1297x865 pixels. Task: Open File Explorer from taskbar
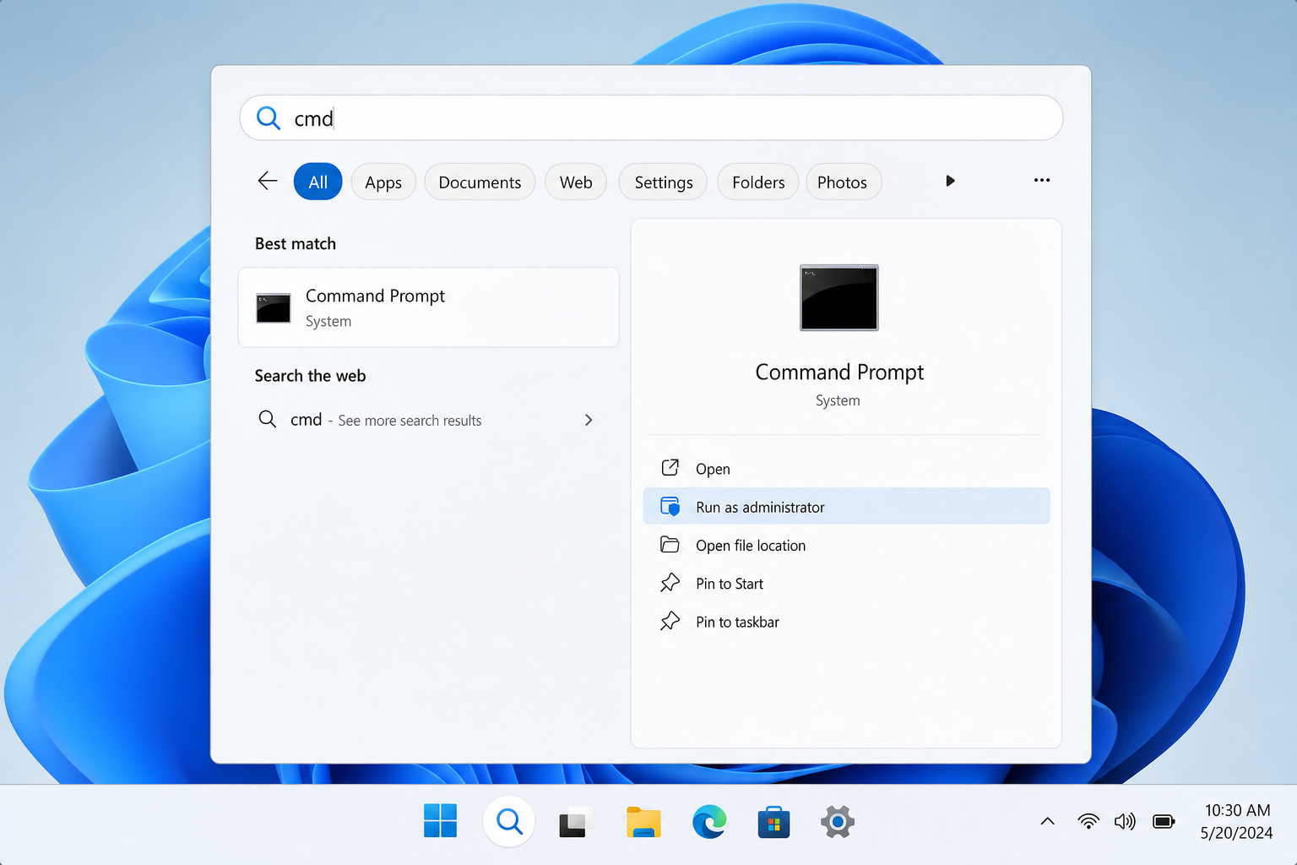[x=643, y=822]
